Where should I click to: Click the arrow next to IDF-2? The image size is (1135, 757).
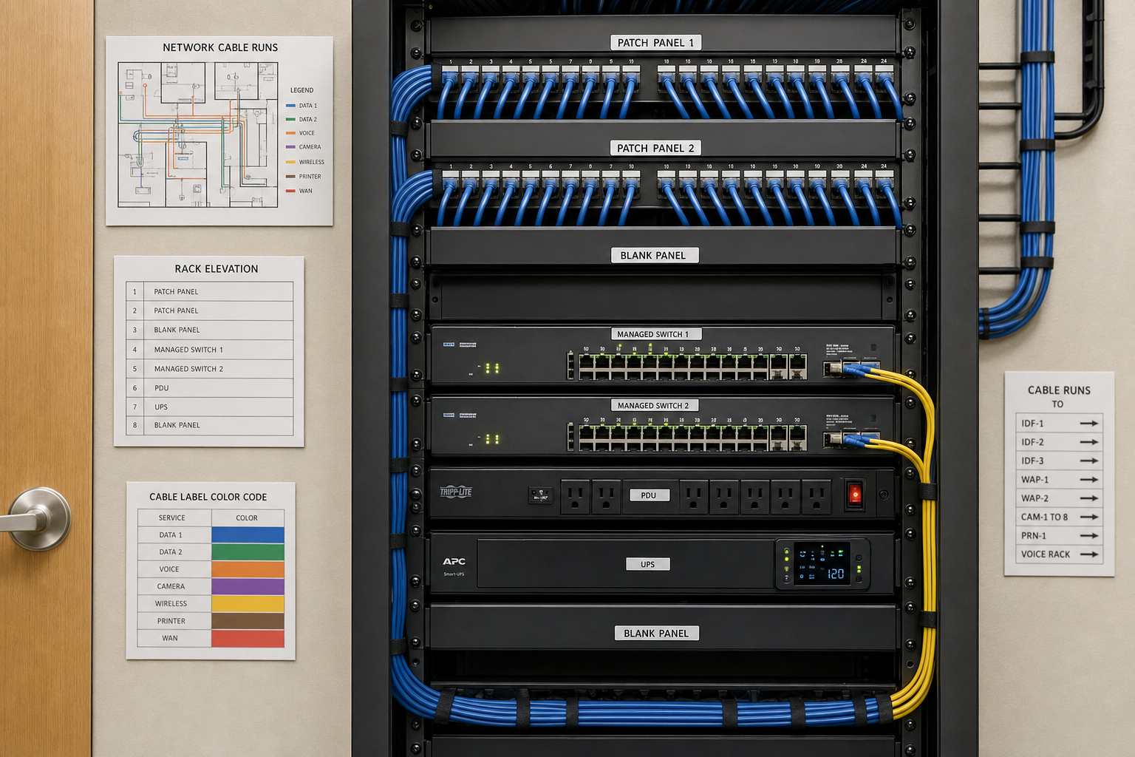pyautogui.click(x=1089, y=442)
